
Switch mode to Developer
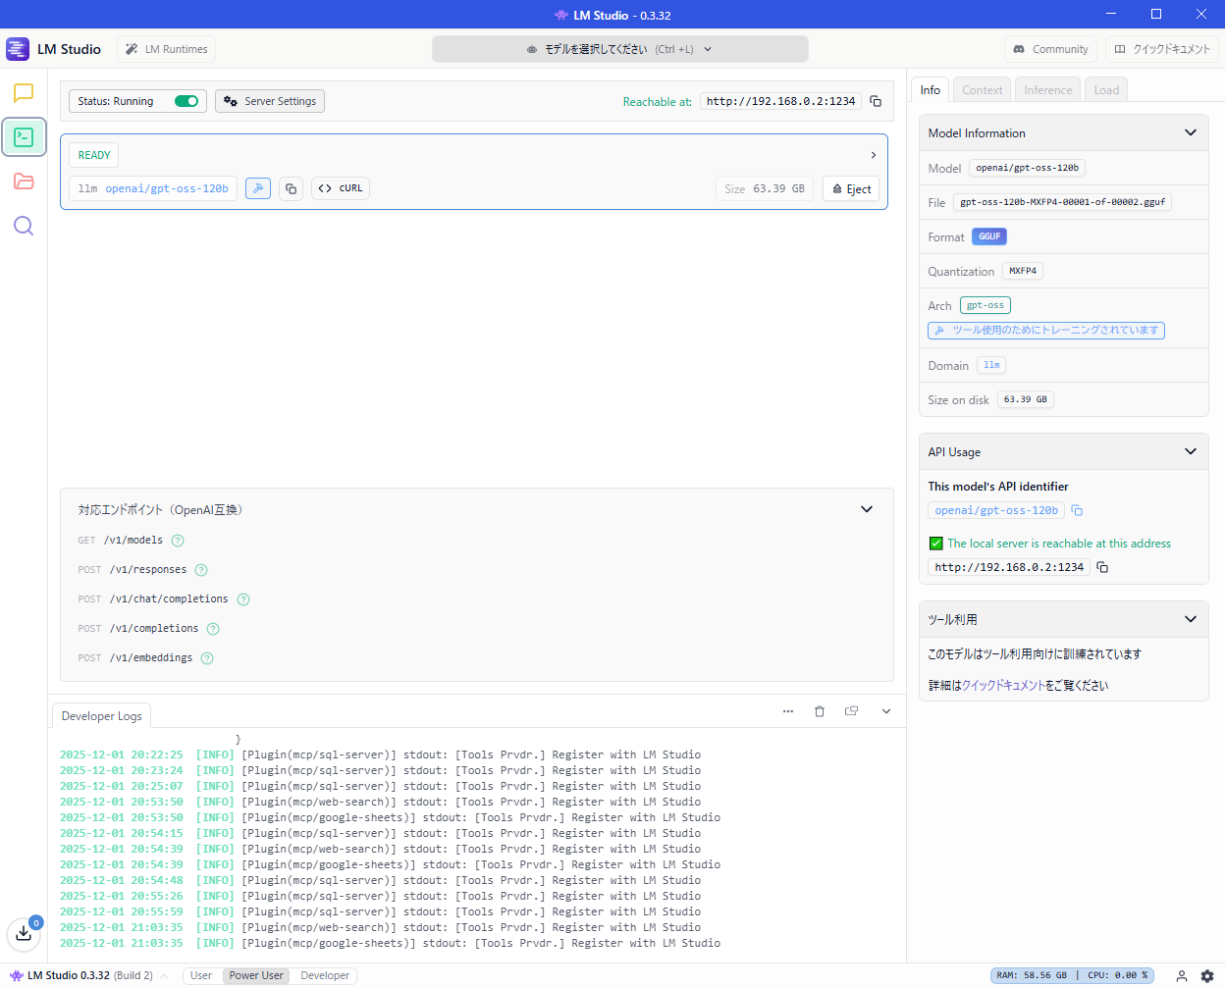click(324, 975)
